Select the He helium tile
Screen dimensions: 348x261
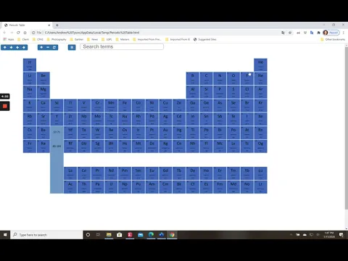click(x=260, y=65)
